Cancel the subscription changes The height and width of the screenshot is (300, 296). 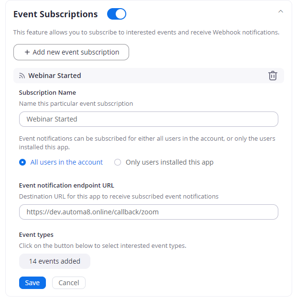coord(69,283)
